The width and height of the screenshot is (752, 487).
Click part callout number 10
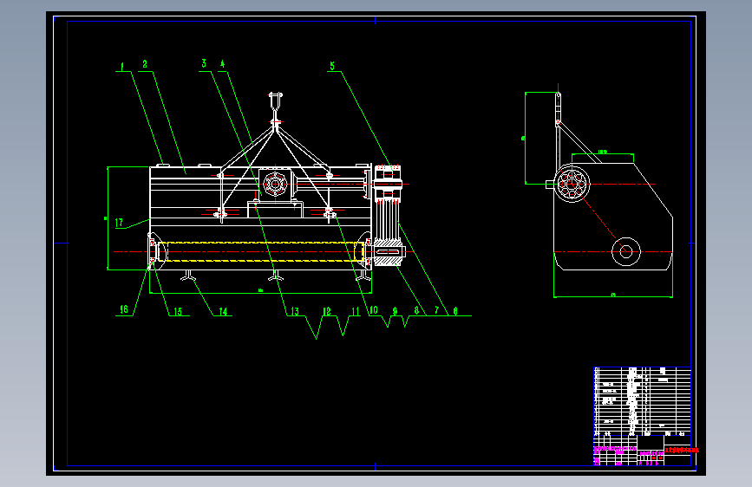tap(374, 310)
